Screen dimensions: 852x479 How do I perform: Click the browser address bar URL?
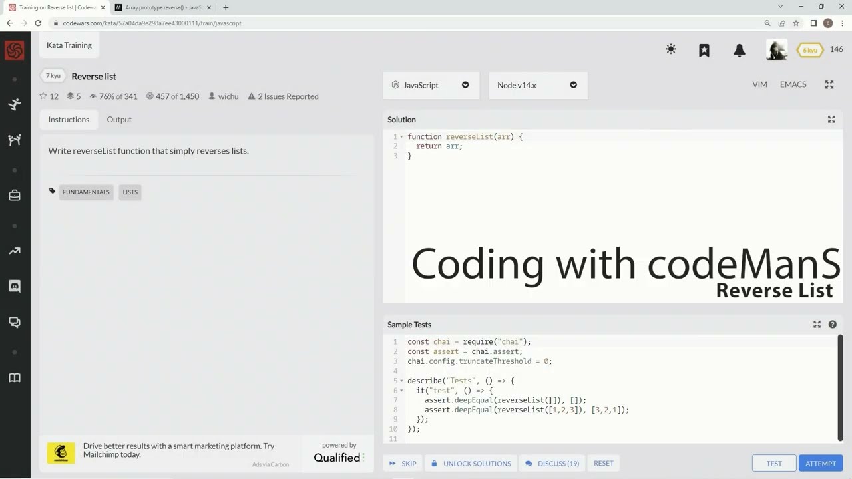[152, 23]
